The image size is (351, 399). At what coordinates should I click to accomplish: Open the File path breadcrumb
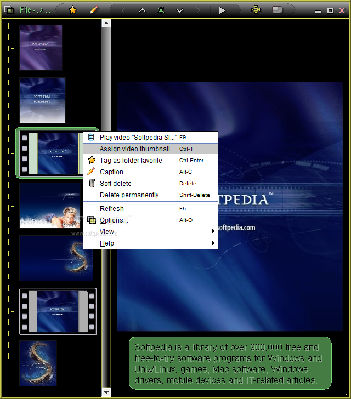point(35,10)
